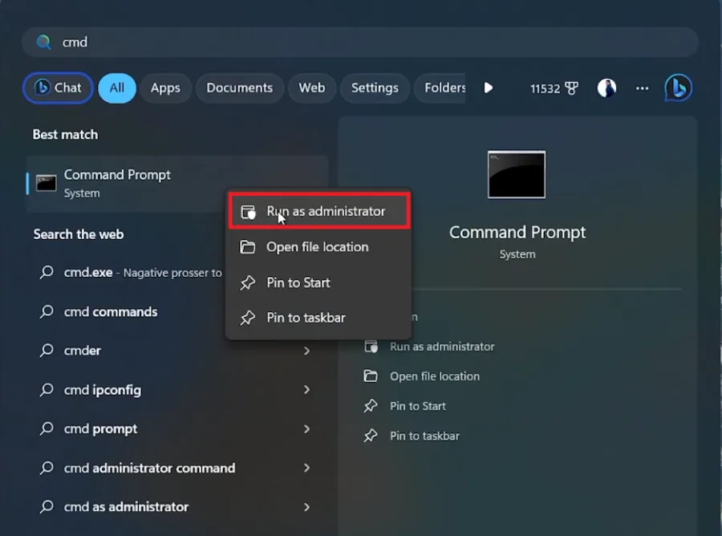
Task: Open the three-dot more options menu
Action: 642,88
